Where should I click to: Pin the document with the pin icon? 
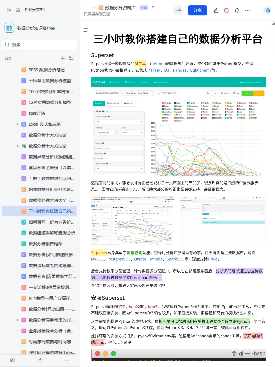coord(153,8)
